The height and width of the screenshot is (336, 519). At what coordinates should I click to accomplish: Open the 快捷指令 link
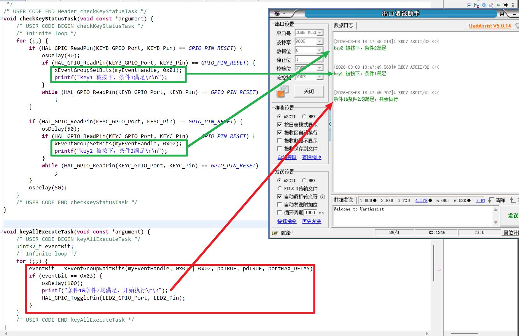tap(287, 221)
